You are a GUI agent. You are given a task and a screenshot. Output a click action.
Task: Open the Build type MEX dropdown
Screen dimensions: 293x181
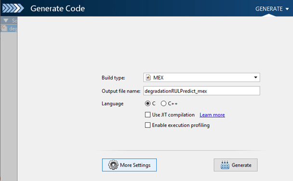pyautogui.click(x=201, y=78)
